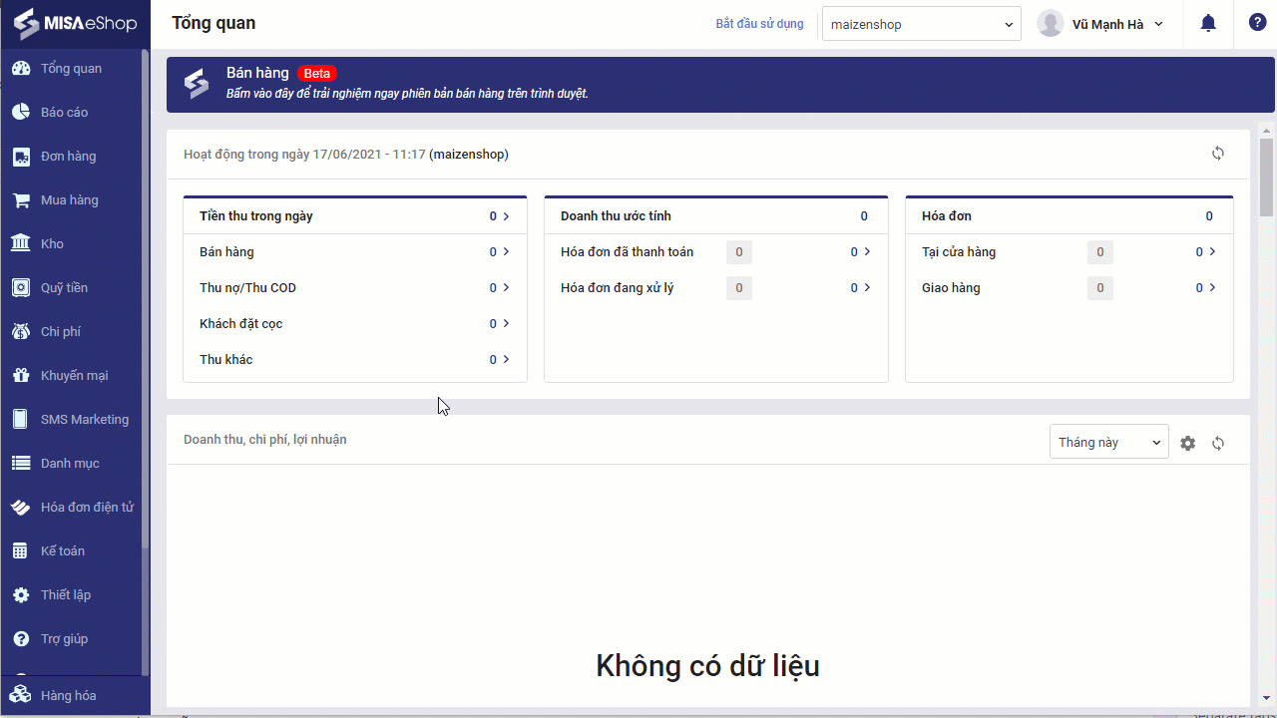Expand Tại cửa hàng row arrow

tap(1212, 252)
